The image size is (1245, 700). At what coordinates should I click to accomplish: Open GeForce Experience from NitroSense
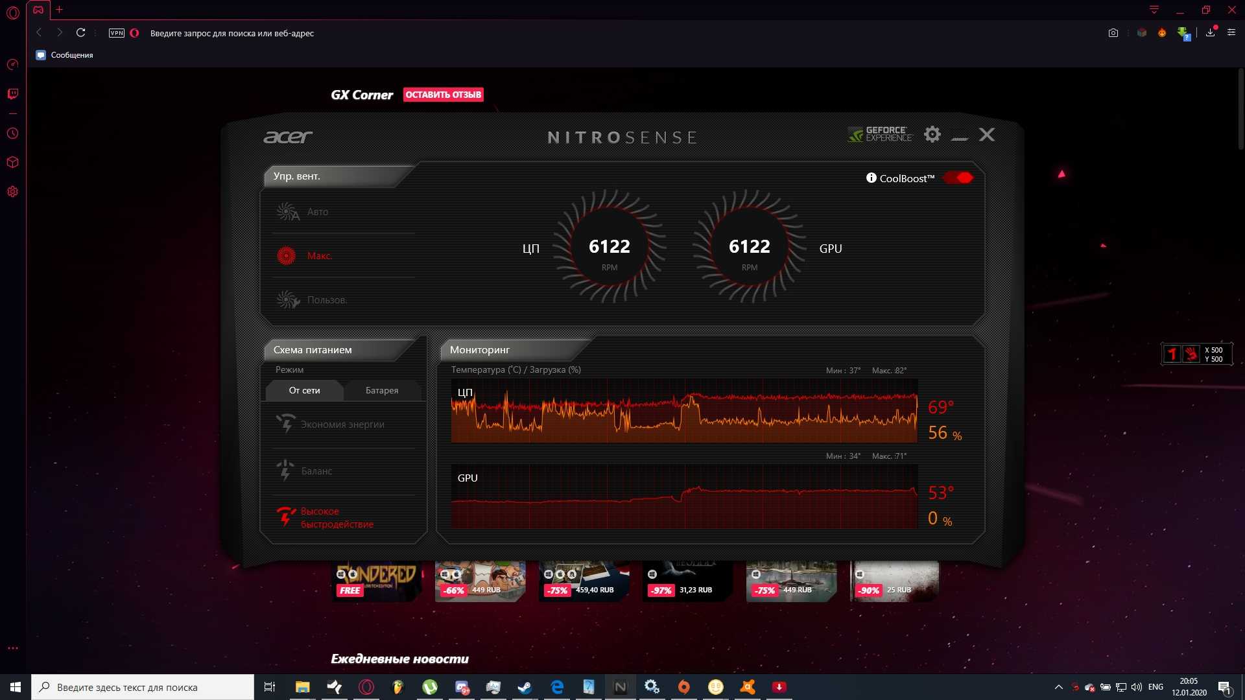pos(881,134)
